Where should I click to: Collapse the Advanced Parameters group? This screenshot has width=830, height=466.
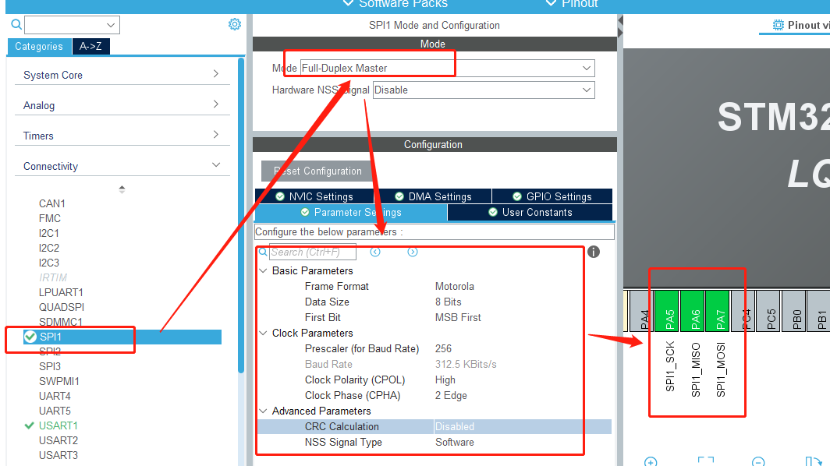pos(263,411)
